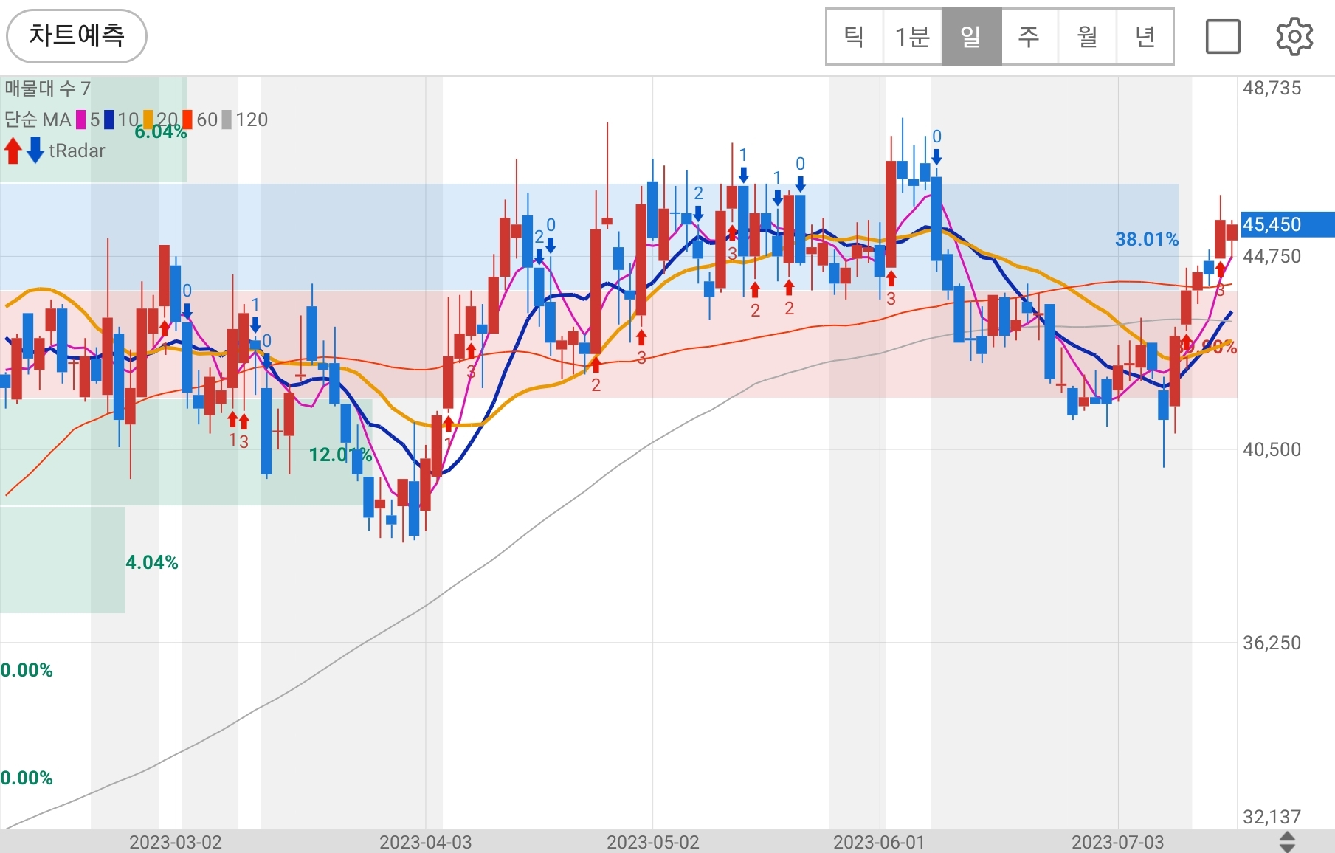Select the 년 yearly timeframe tab
This screenshot has height=853, width=1335.
(x=1145, y=37)
